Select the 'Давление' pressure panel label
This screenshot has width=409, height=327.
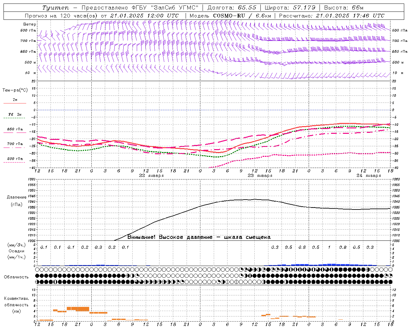(17, 197)
